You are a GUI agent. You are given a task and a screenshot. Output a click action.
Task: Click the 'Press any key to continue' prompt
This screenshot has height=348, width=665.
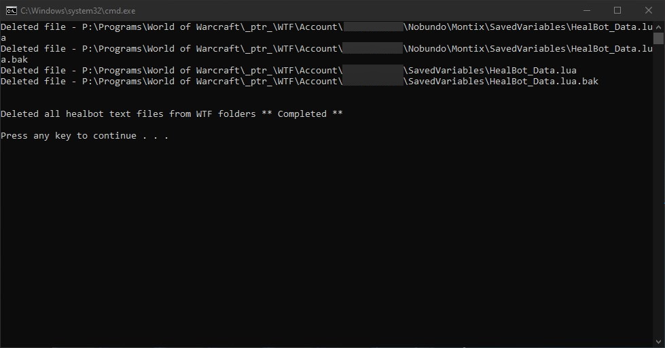[x=84, y=136]
